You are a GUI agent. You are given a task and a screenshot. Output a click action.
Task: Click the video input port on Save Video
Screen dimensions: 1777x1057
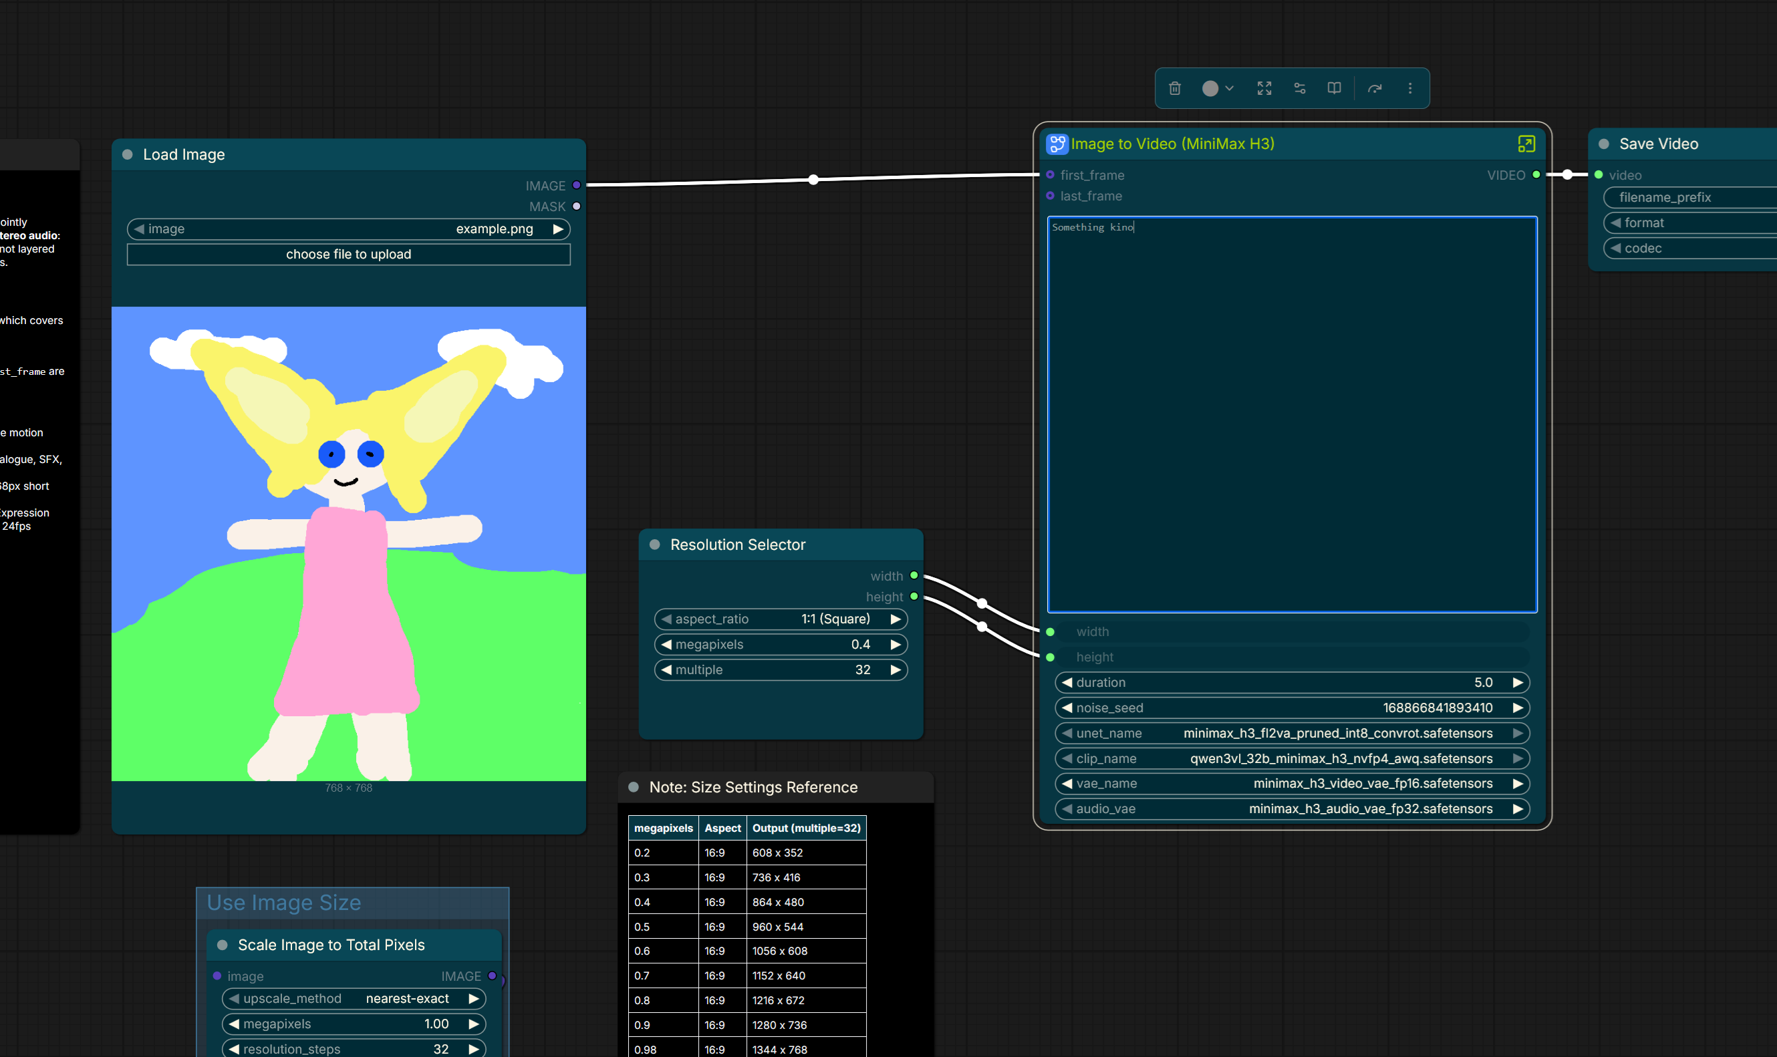1599,174
